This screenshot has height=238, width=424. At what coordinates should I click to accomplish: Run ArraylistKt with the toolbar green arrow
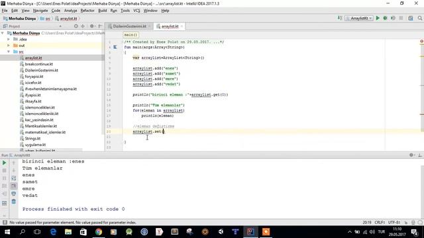(378, 18)
